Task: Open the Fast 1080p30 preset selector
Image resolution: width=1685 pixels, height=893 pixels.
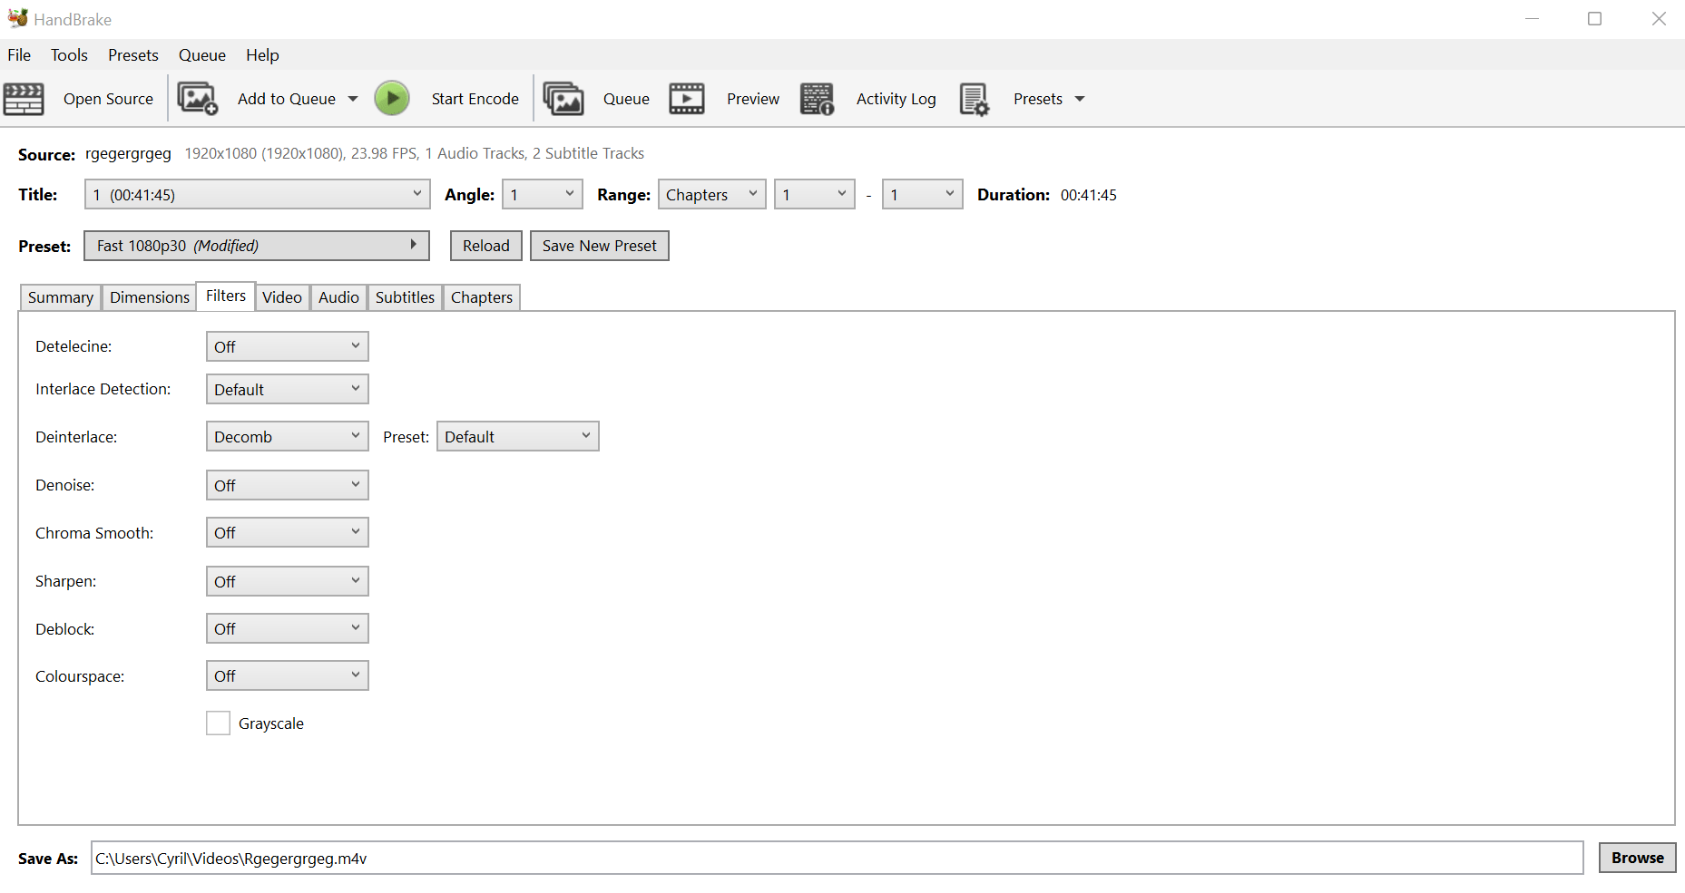Action: click(257, 246)
